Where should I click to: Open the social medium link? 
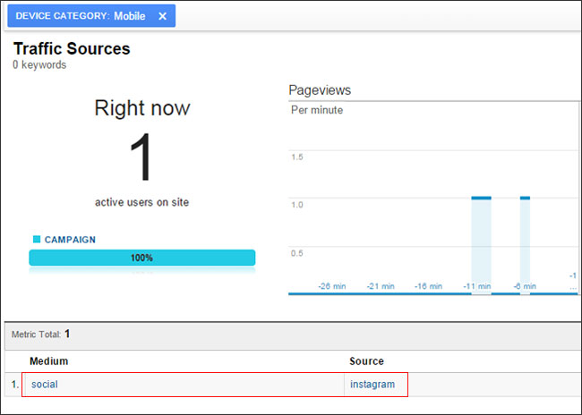tap(45, 385)
